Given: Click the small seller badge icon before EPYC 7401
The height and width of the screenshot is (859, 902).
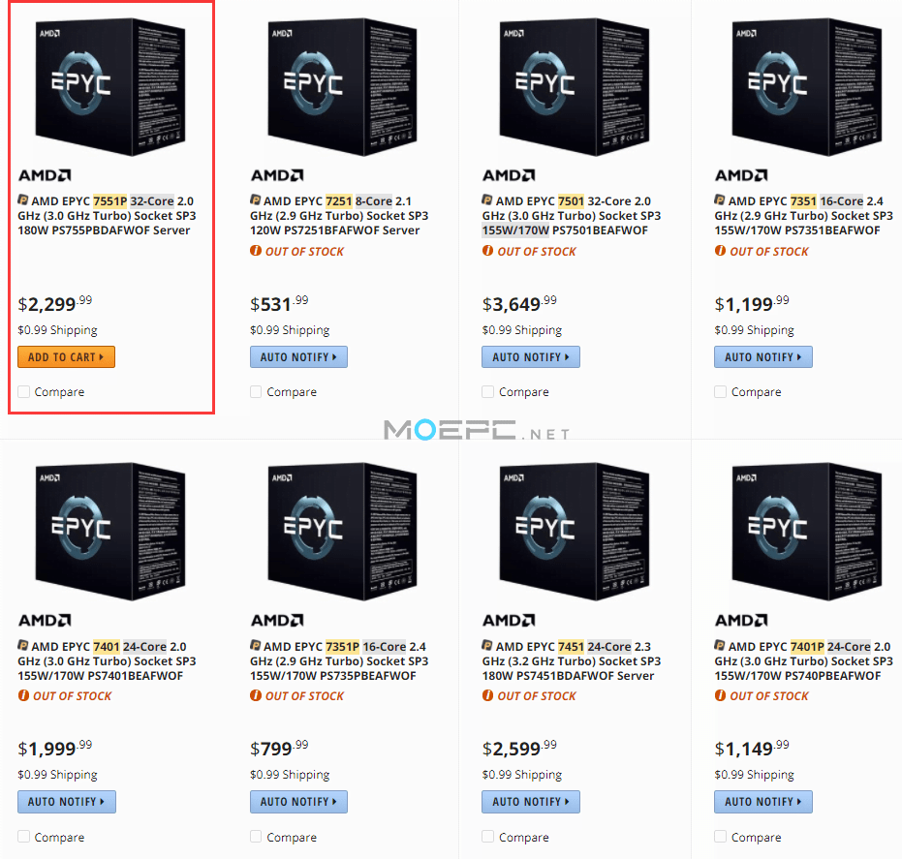Looking at the screenshot, I should pyautogui.click(x=23, y=645).
